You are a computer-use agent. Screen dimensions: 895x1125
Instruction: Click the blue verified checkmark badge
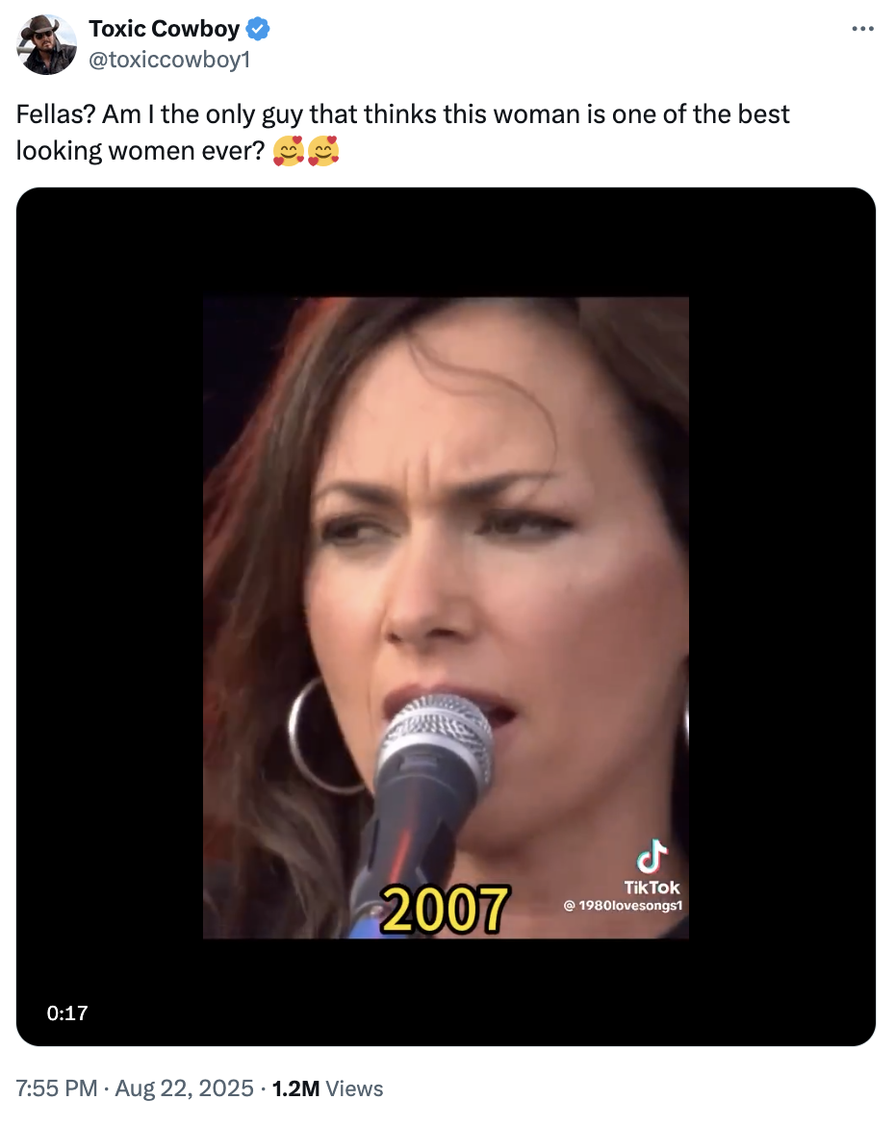point(258,29)
